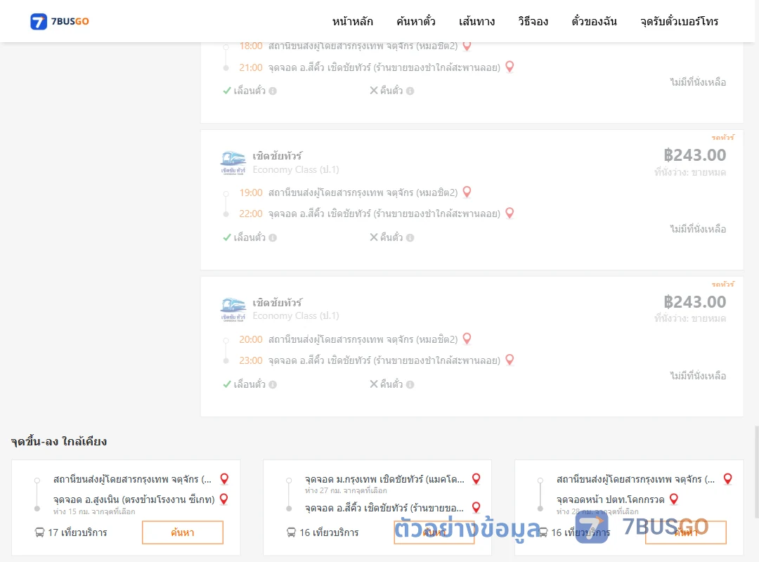Click Cherdchai Tour bus logo on 20:00 trip

point(233,310)
